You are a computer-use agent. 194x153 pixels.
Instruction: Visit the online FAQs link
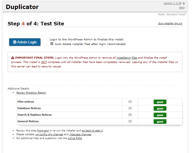coord(75,138)
